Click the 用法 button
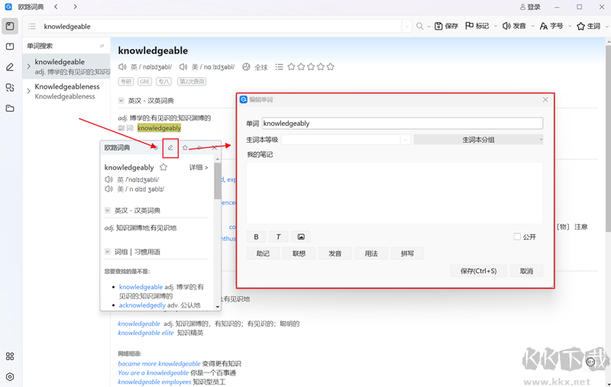 click(x=371, y=253)
